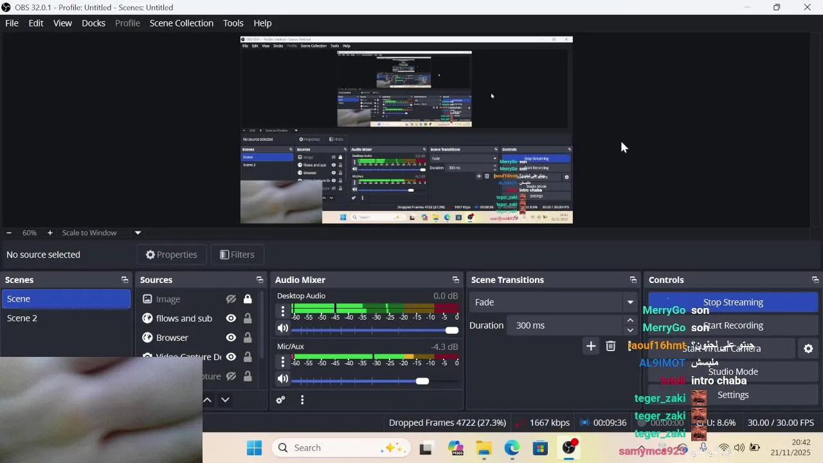Mute Mic/Aux speaker icon
Image resolution: width=823 pixels, height=463 pixels.
[x=283, y=379]
